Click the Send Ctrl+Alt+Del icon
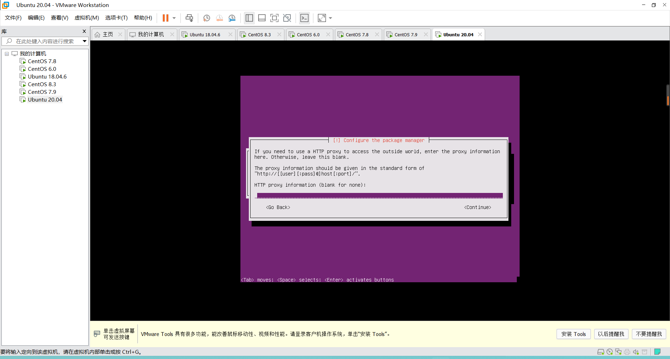Screen dimensions: 670x359 tap(189, 18)
